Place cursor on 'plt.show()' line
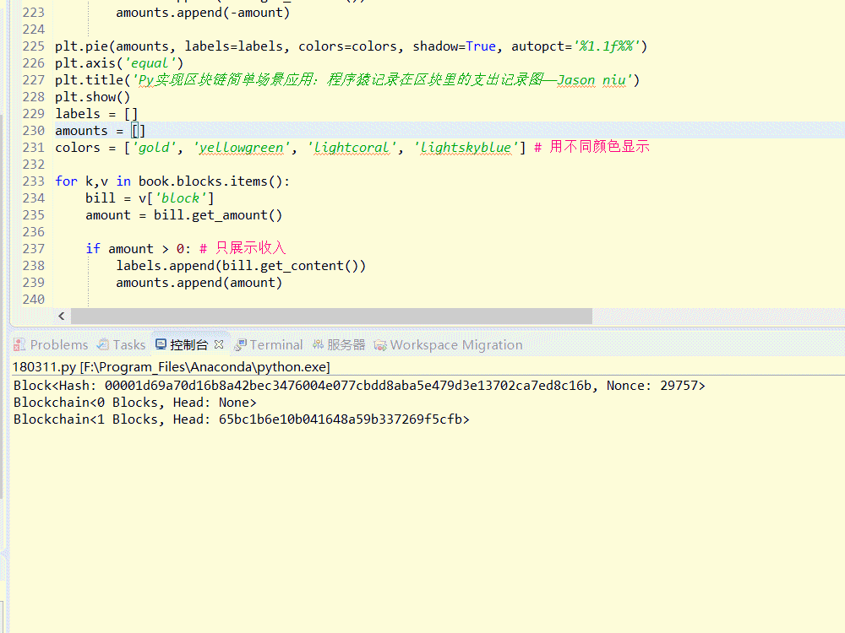Viewport: 845px width, 633px height. pos(93,97)
